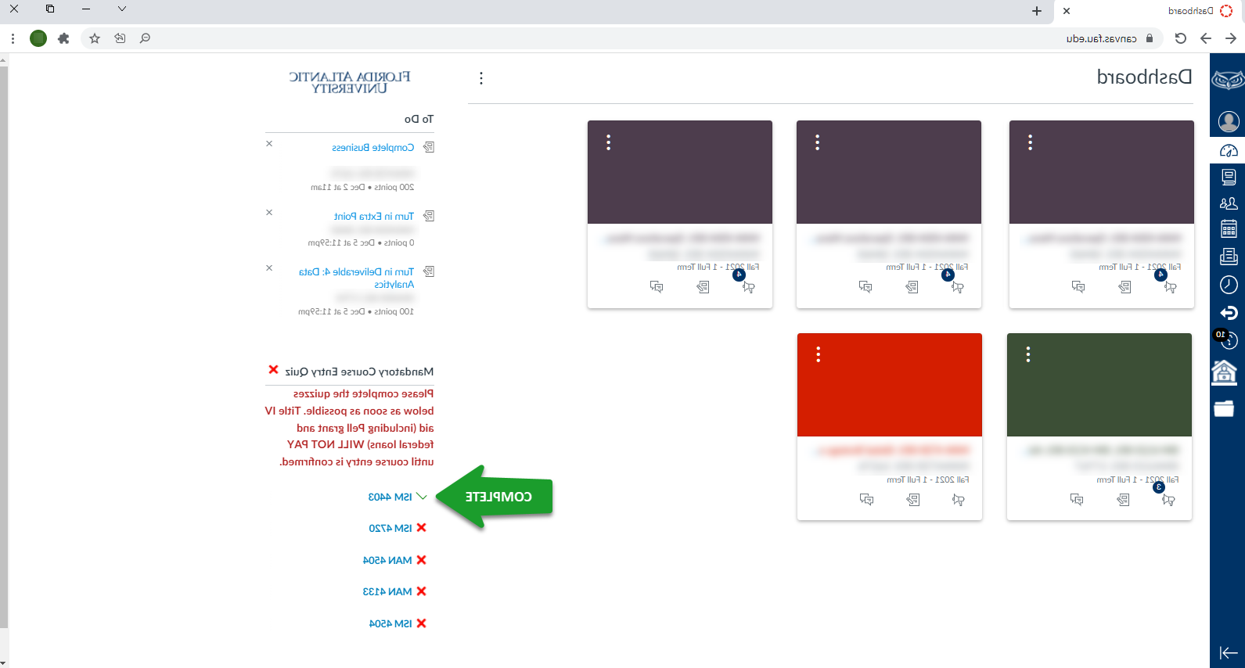
Task: Collapse the global navigation sidebar arrow
Action: [x=1228, y=652]
